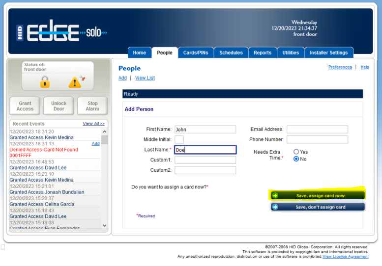The height and width of the screenshot is (266, 382).
Task: Click blue arrow icon on Save, don't assign card
Action: (275, 207)
